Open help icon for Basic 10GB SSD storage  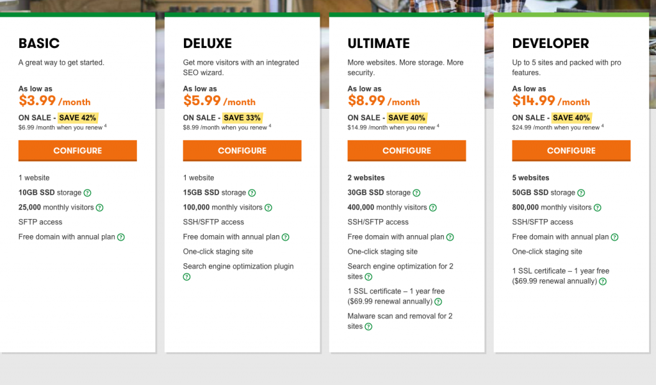88,193
